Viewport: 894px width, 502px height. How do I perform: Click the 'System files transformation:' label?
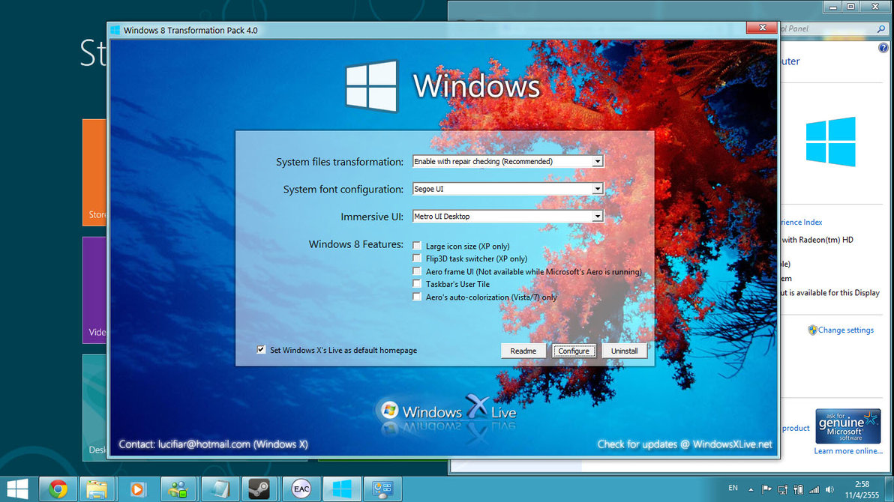tap(339, 162)
